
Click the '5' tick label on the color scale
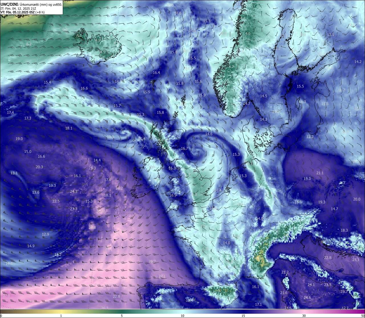122,316
